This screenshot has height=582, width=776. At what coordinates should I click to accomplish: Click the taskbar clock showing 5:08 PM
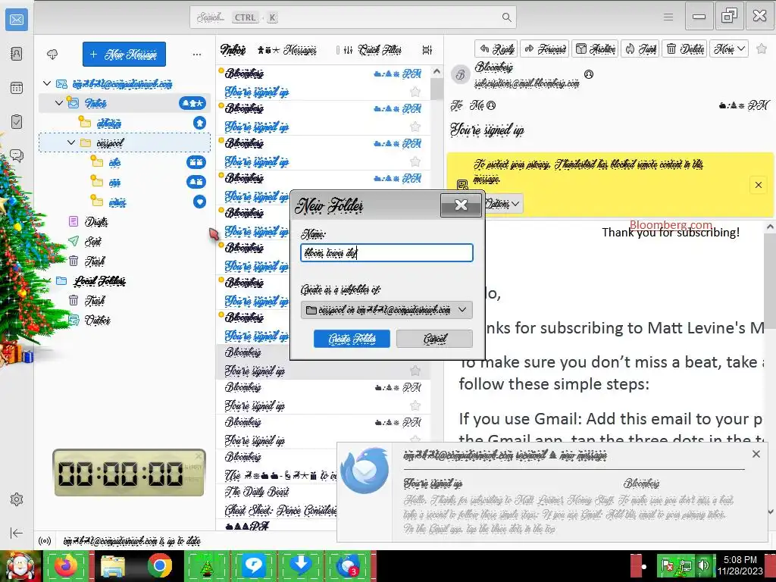[740, 565]
